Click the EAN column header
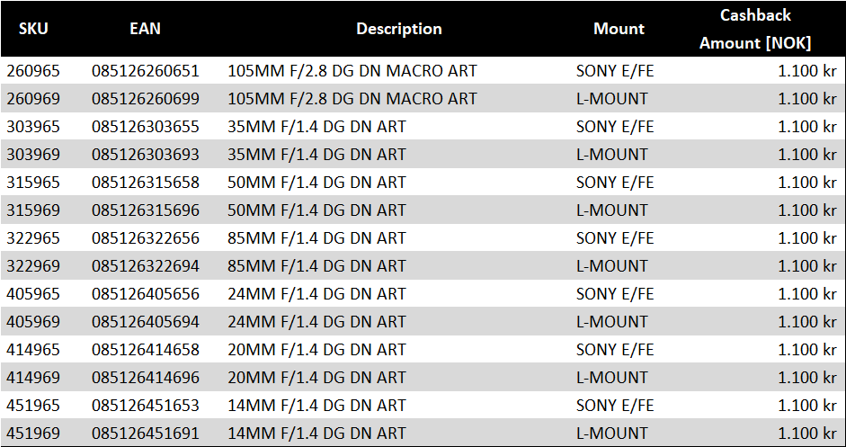Screen dimensions: 846x447 pos(145,29)
